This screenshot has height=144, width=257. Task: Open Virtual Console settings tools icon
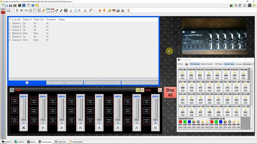click(x=128, y=10)
